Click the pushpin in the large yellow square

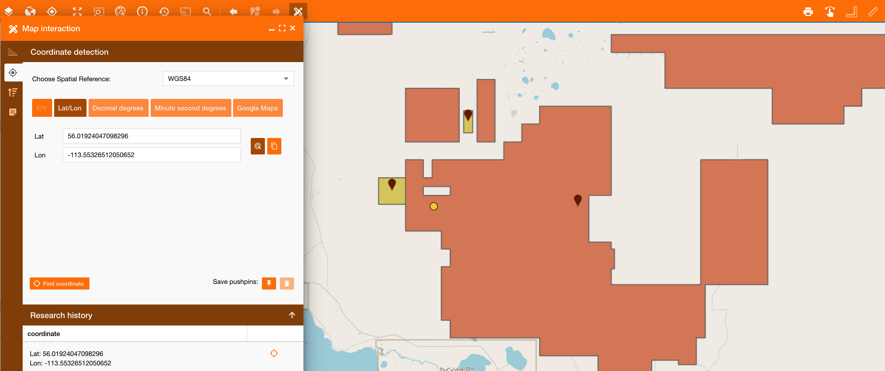point(392,184)
